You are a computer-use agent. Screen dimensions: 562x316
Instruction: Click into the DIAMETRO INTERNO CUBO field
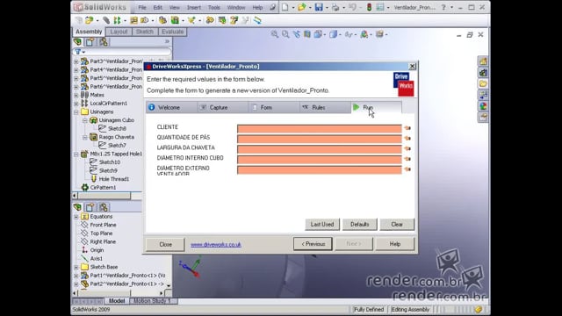coord(320,160)
